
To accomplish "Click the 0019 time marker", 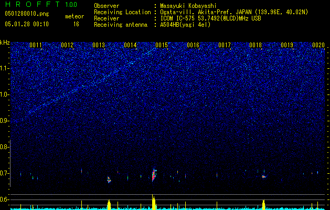I will pos(287,45).
